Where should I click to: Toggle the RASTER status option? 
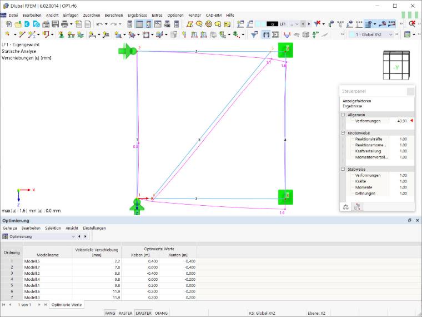[x=125, y=313]
